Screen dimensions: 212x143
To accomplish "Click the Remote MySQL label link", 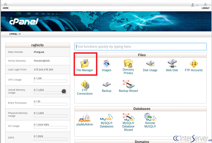I will (x=150, y=125).
